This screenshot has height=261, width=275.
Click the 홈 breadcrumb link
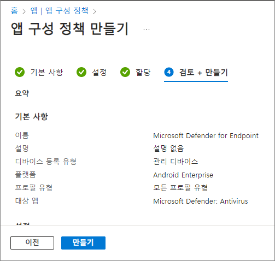click(x=14, y=11)
